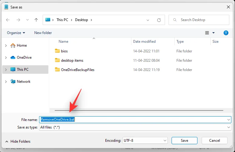Open the blue Help icon
Viewport: 235px width, 152px height.
pyautogui.click(x=226, y=33)
